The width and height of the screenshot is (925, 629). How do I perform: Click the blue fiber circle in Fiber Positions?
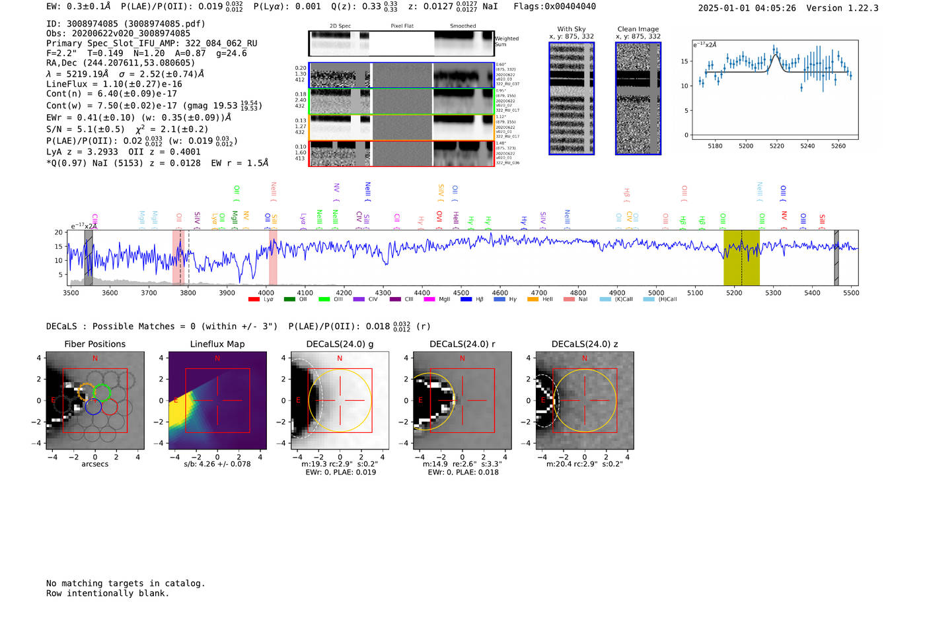coord(93,406)
